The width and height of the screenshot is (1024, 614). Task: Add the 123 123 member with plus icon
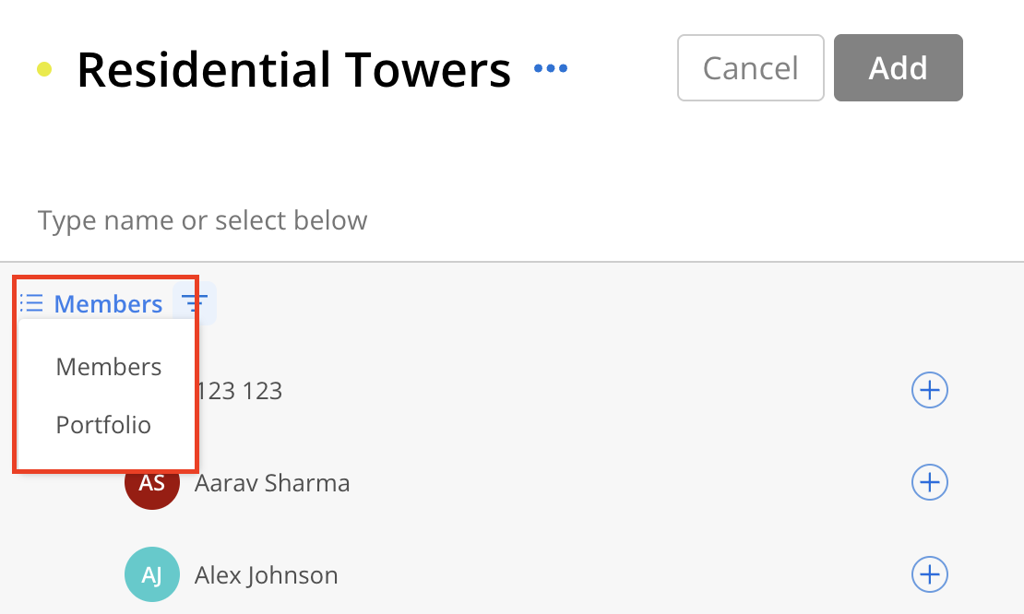pos(929,390)
